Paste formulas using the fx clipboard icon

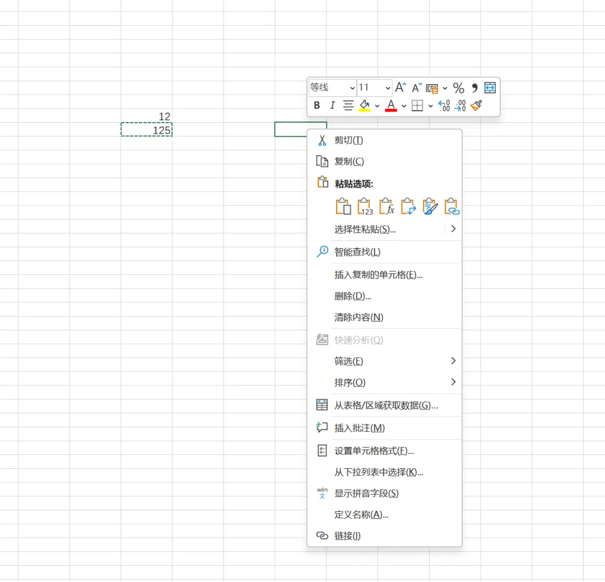(387, 207)
